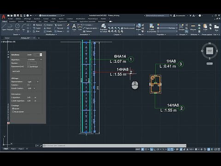This screenshot has height=166, width=221.
Task: Open the Echelle Cotation dropdown
Action: (x=31, y=88)
